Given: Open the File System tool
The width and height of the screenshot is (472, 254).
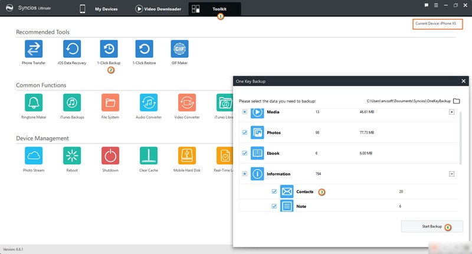Looking at the screenshot, I should click(x=110, y=102).
